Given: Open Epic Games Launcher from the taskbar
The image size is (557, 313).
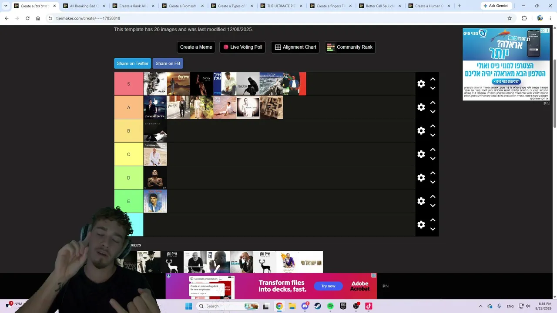Looking at the screenshot, I should point(343,306).
